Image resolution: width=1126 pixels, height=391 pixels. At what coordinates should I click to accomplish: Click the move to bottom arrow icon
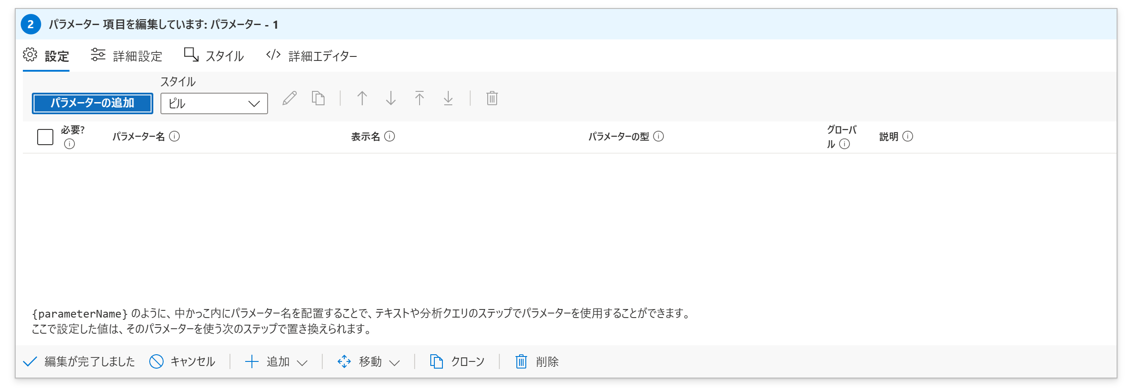point(448,98)
